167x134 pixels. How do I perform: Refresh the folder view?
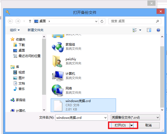[x=102, y=21]
